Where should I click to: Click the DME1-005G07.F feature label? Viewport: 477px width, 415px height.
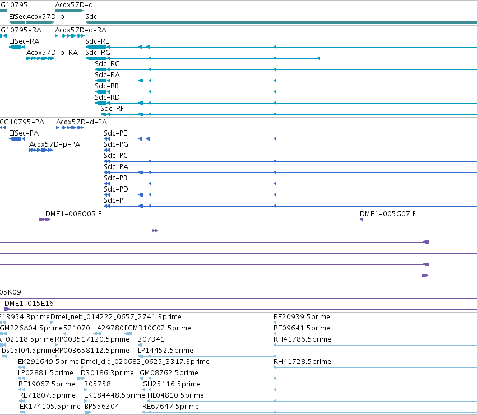click(388, 214)
